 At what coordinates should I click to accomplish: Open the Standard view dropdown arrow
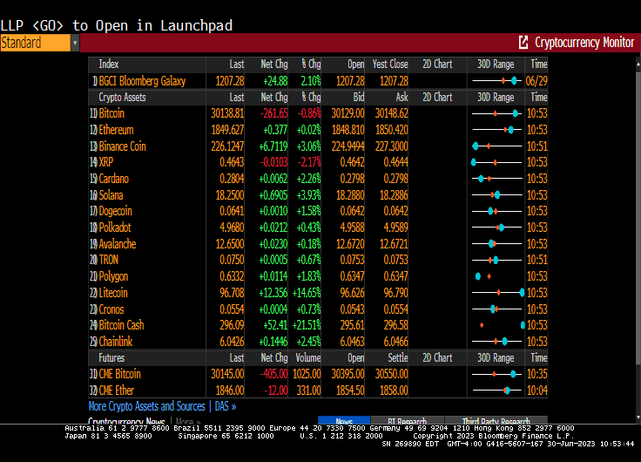pyautogui.click(x=75, y=43)
